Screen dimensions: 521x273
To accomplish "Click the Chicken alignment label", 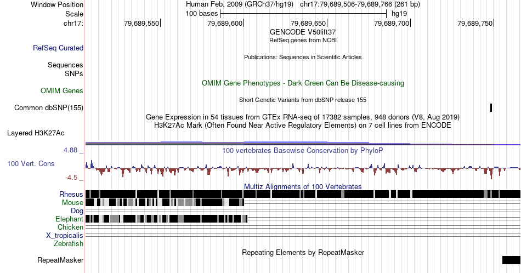I will coord(70,227).
